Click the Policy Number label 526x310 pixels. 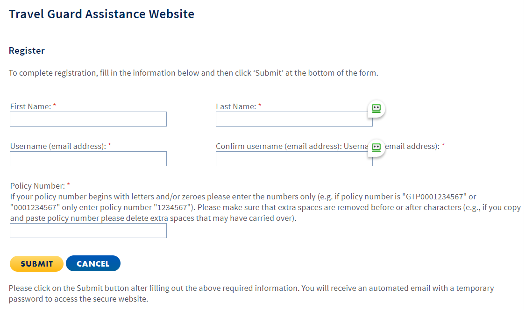coord(37,186)
